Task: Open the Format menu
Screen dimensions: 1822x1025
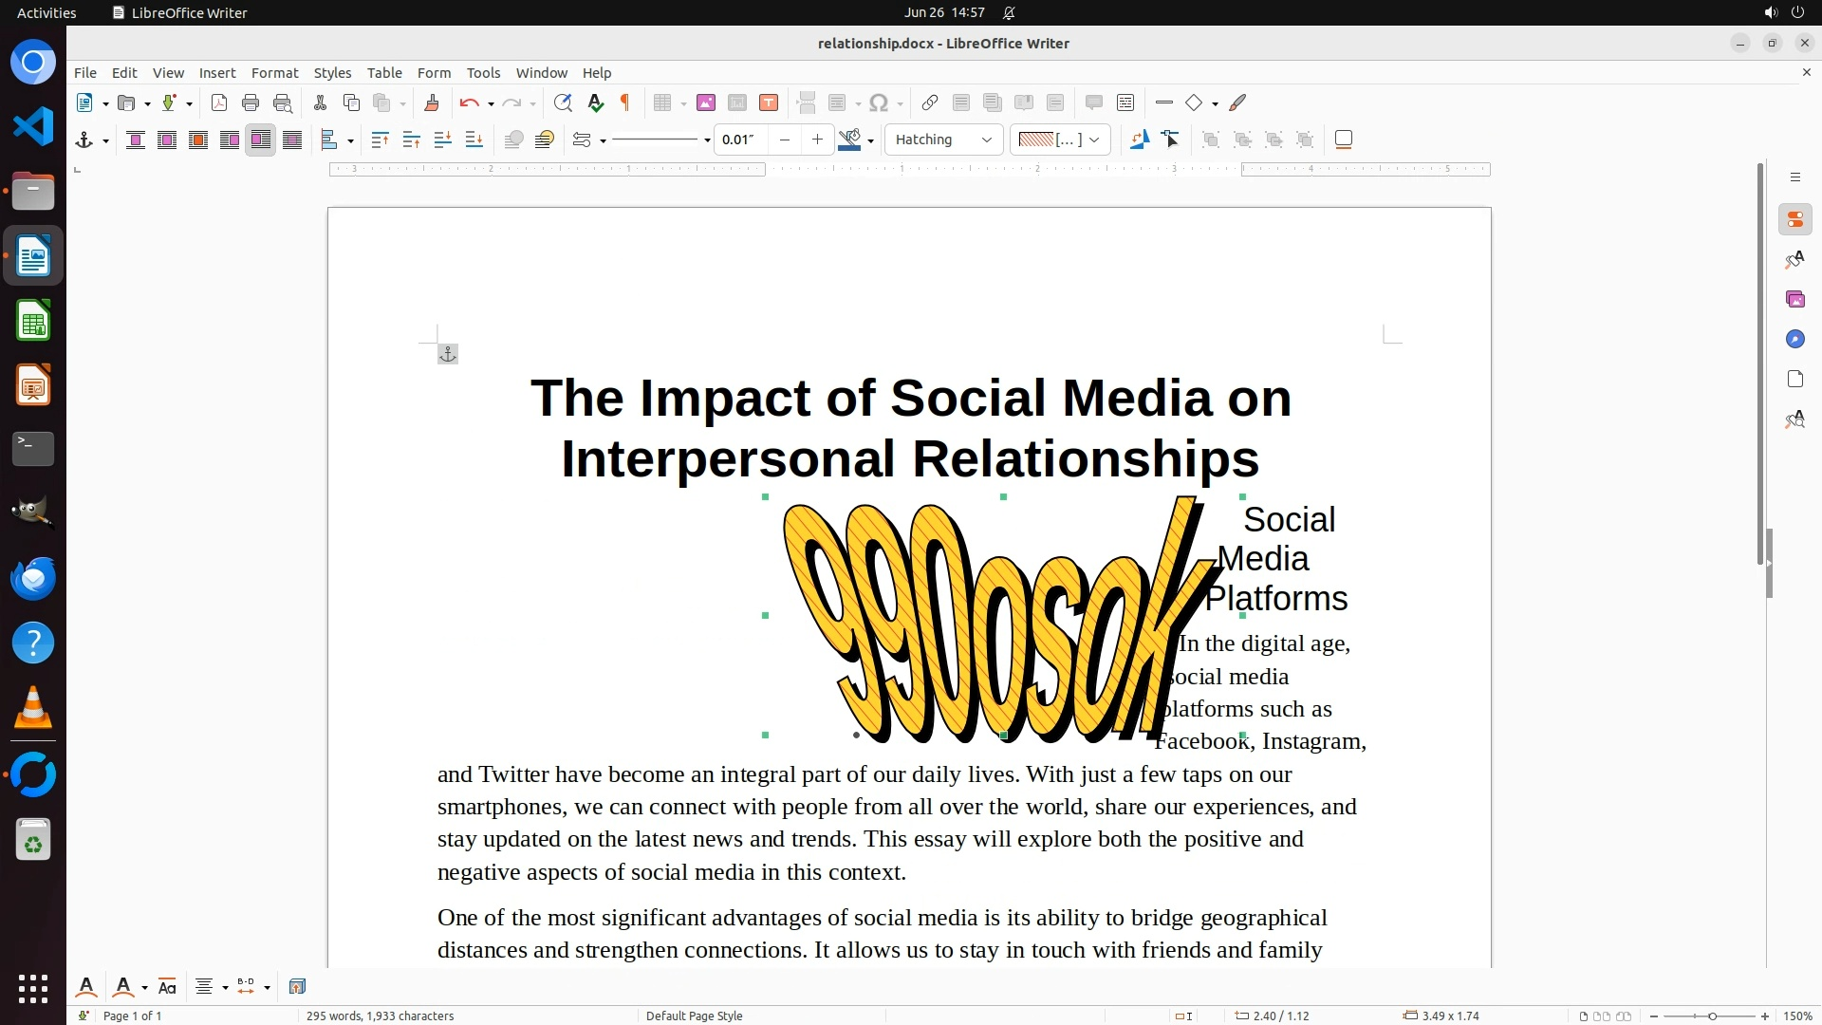Action: pos(274,72)
